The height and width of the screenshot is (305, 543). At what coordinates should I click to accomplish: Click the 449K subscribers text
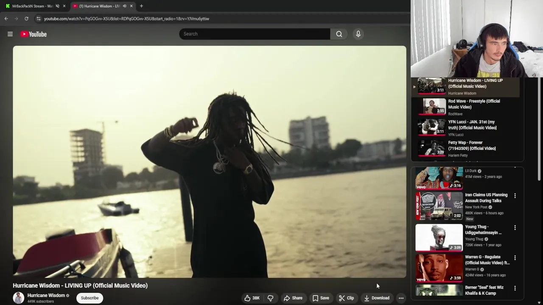tap(41, 302)
